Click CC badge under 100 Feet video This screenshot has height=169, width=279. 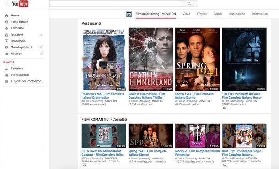pos(225,108)
